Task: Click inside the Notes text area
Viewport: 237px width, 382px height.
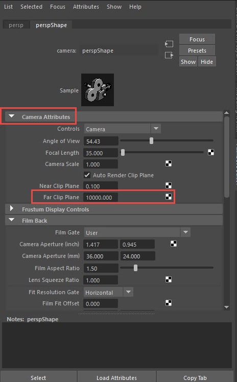Action: pyautogui.click(x=116, y=345)
